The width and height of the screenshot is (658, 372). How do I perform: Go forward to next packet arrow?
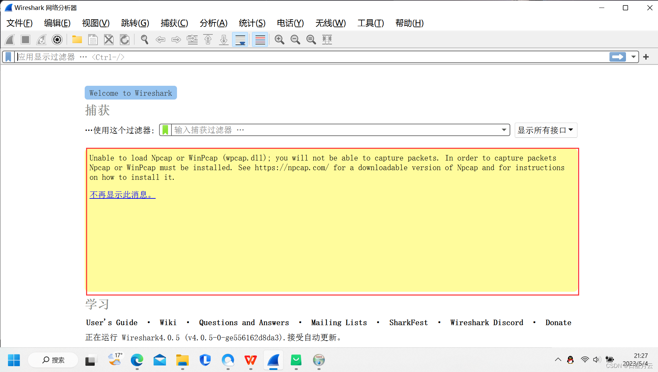[176, 40]
